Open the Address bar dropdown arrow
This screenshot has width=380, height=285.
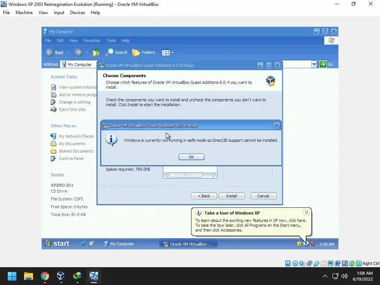click(314, 64)
